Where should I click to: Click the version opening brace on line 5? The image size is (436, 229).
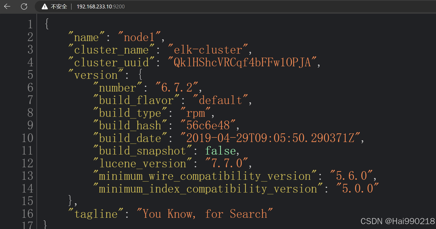[140, 75]
